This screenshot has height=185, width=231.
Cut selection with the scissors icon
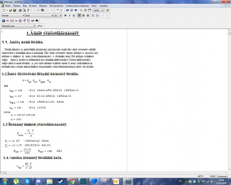click(34, 10)
